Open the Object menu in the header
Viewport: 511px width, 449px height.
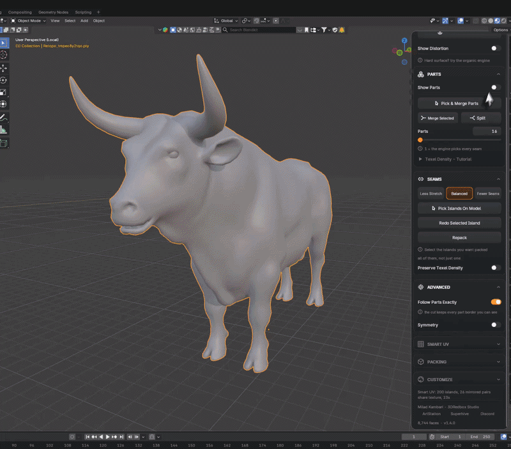[99, 21]
